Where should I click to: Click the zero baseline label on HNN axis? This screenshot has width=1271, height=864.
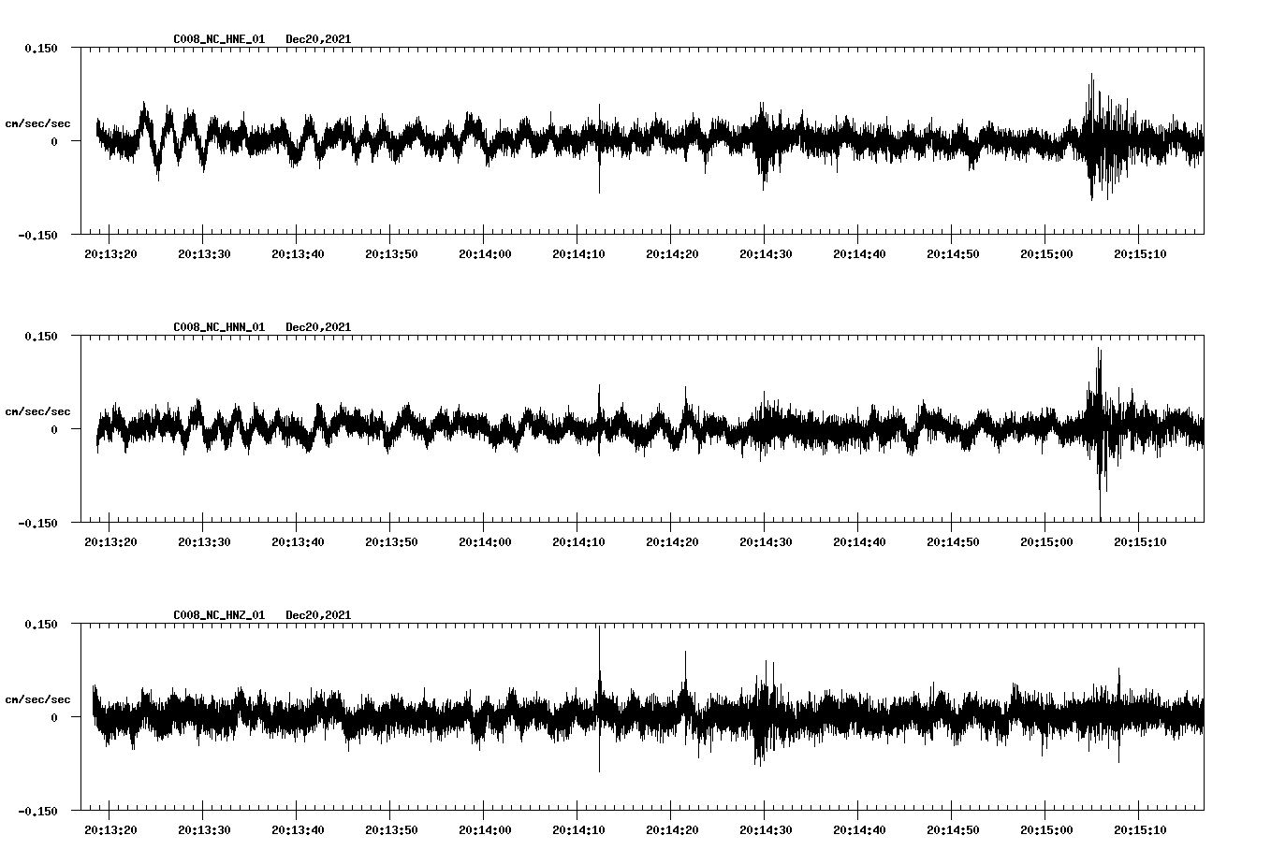[54, 430]
